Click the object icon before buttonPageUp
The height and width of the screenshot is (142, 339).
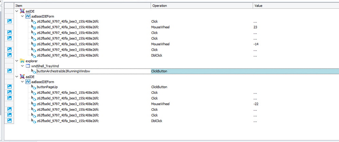(x=34, y=87)
